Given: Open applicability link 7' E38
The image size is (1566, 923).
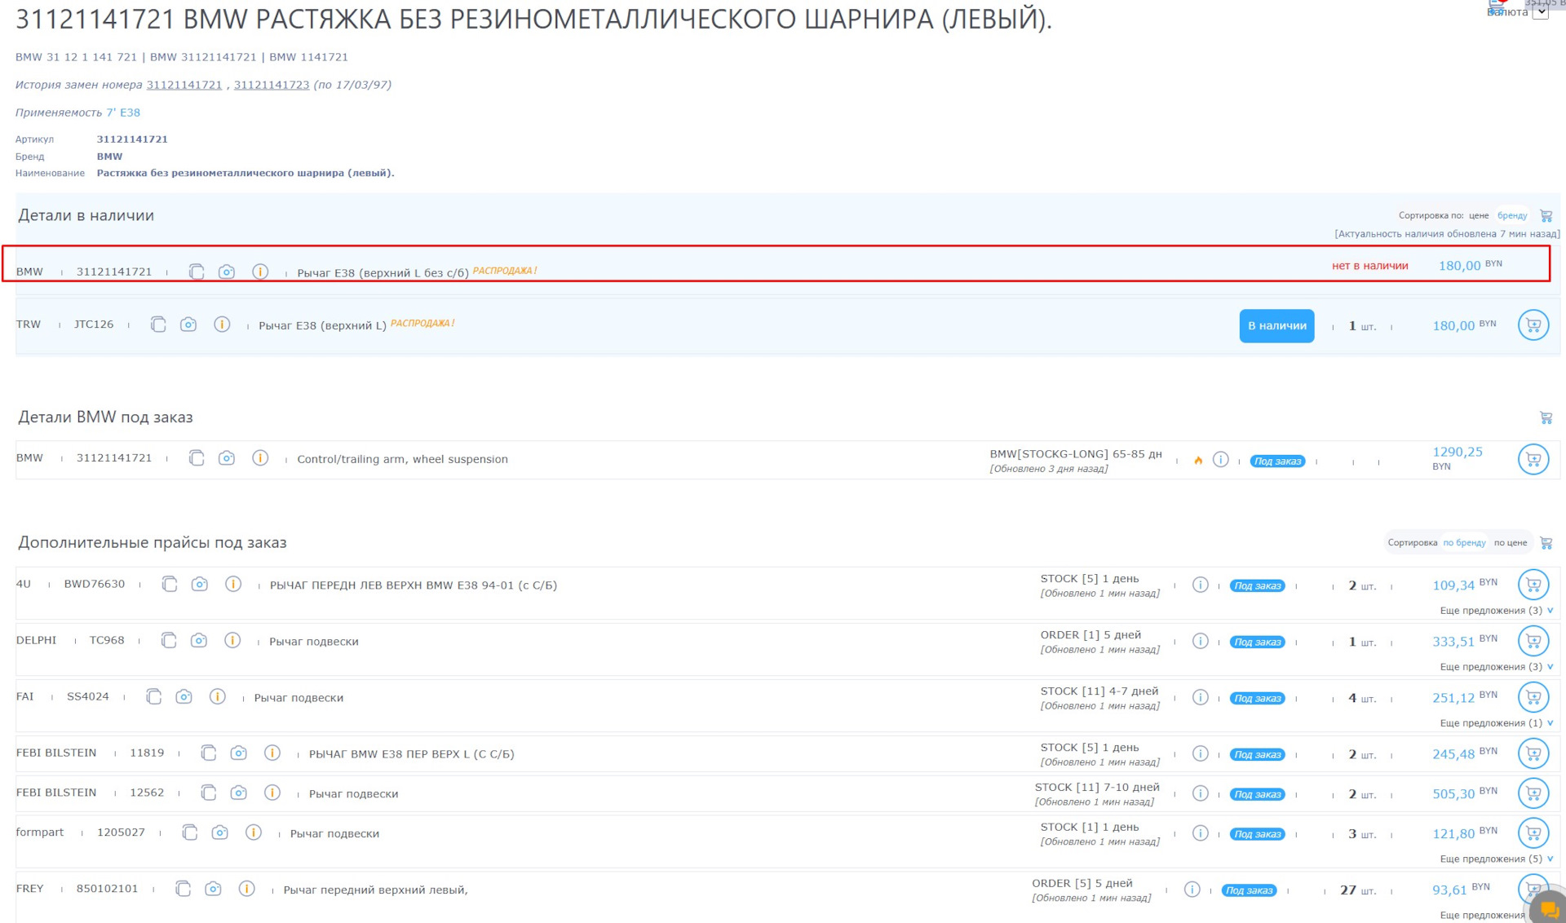Looking at the screenshot, I should 123,113.
